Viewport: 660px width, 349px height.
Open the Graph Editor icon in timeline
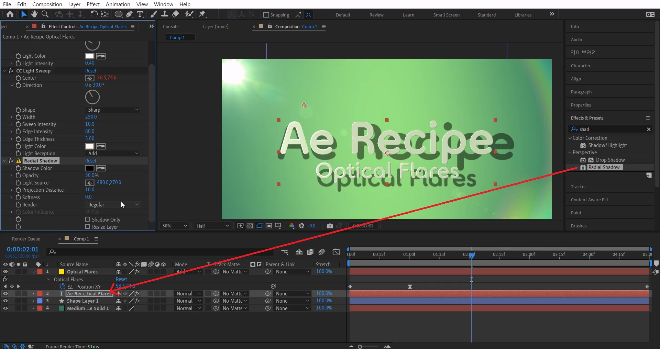click(x=336, y=252)
